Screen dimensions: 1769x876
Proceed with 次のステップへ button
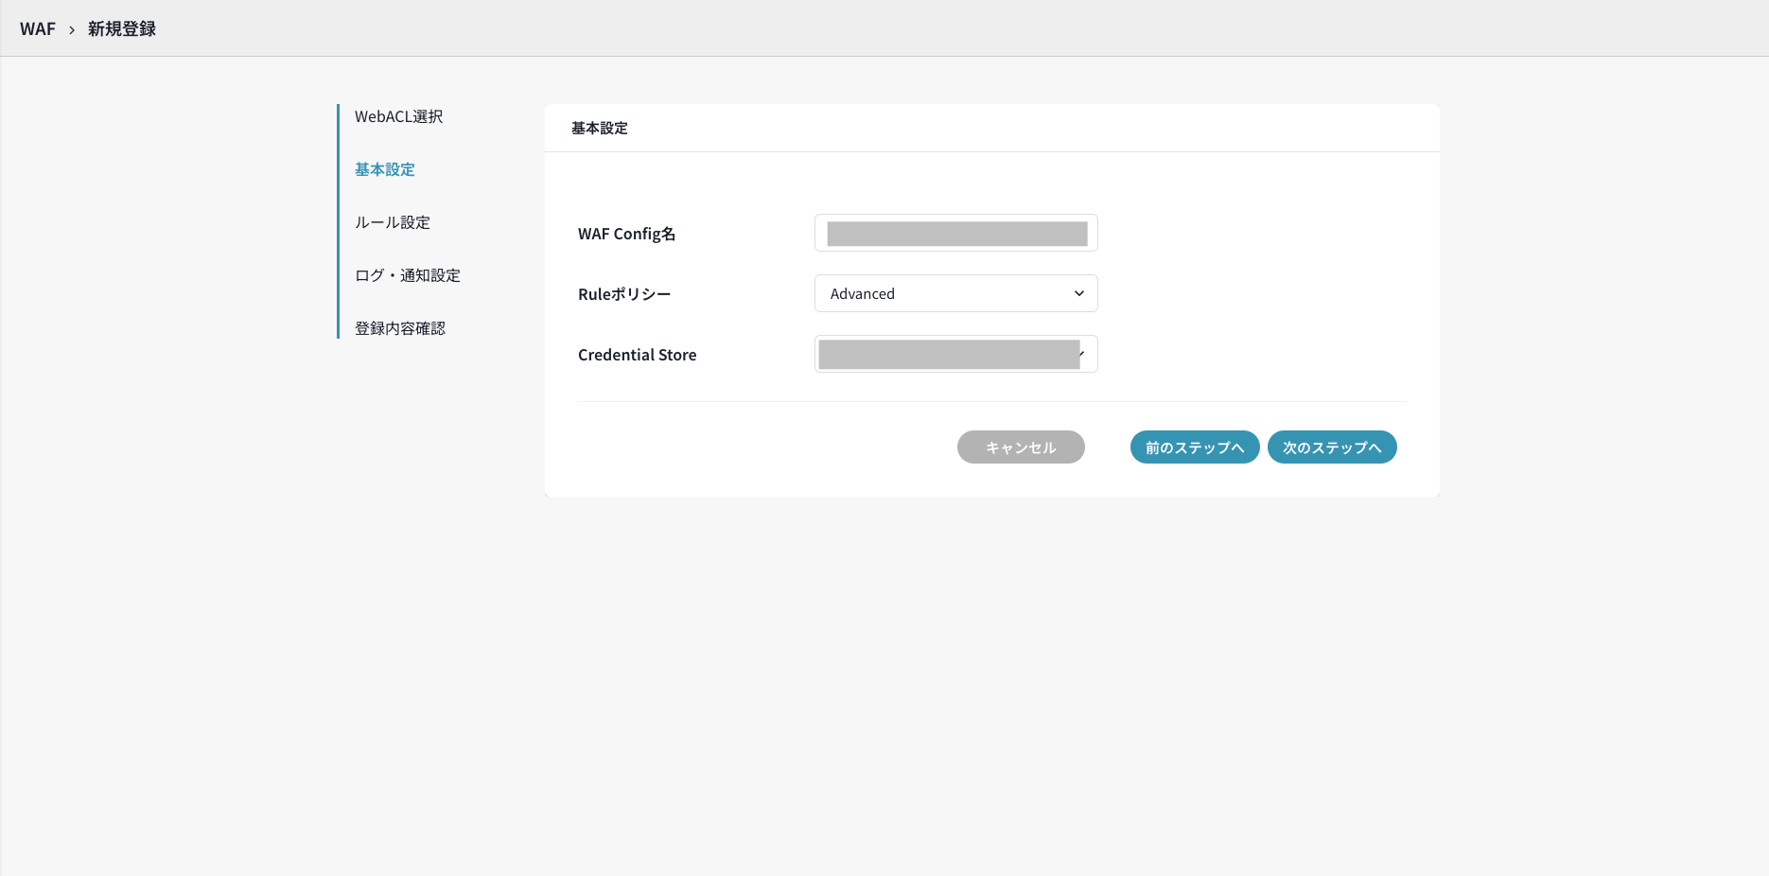point(1332,447)
